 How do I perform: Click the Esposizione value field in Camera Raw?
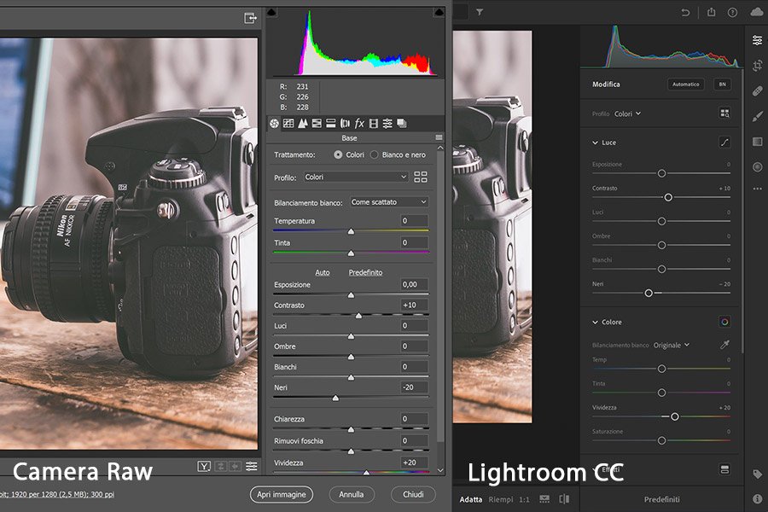pos(414,284)
